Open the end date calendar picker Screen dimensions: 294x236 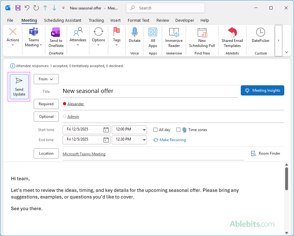click(x=106, y=140)
